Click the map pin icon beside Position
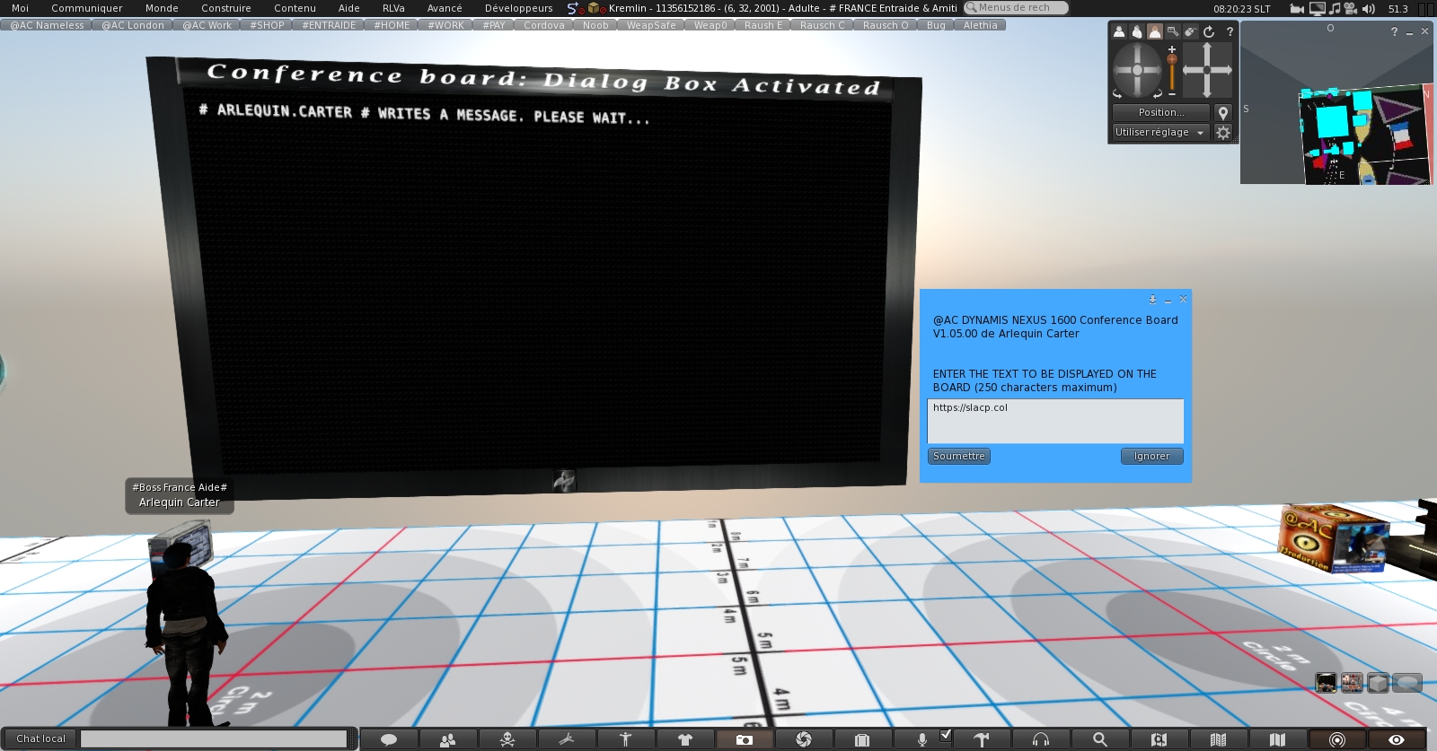The image size is (1437, 751). tap(1222, 113)
